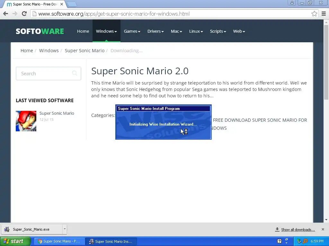Click the '12 Jul 15' date text
The width and height of the screenshot is (329, 246).
coord(47,119)
